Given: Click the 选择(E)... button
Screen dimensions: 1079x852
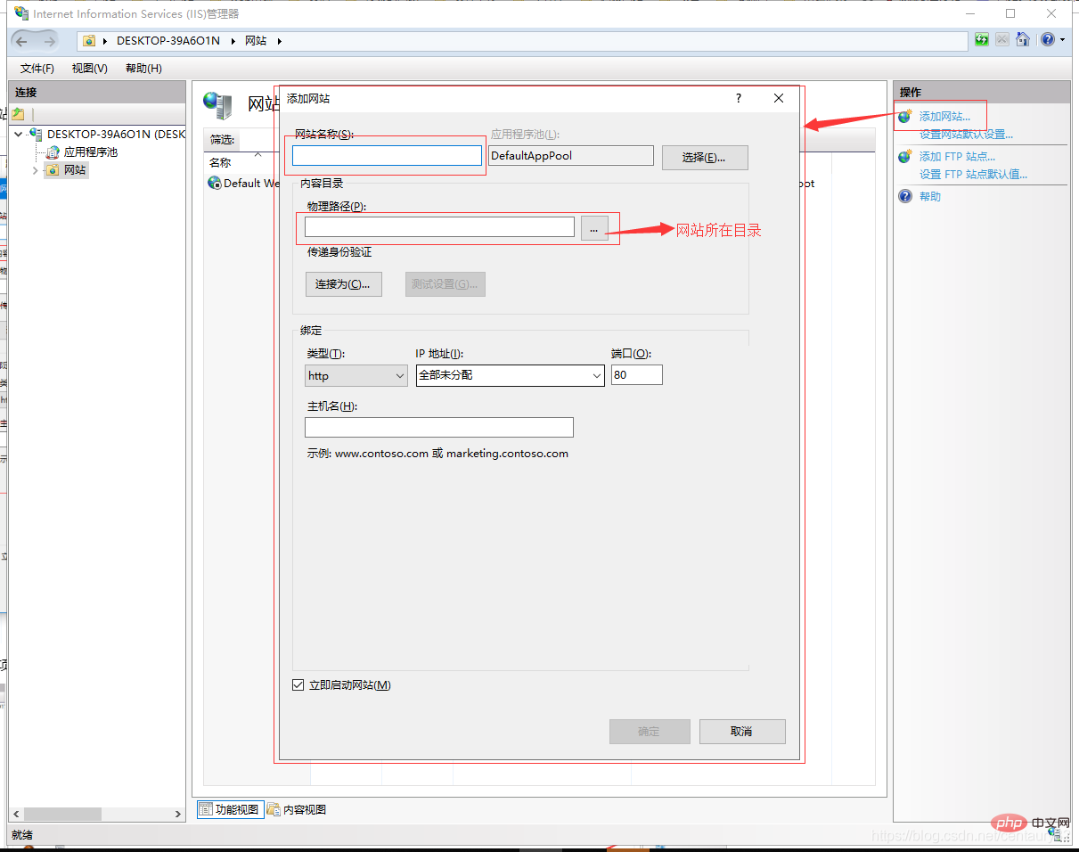Looking at the screenshot, I should coord(704,158).
